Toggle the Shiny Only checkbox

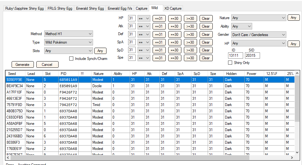click(230, 63)
